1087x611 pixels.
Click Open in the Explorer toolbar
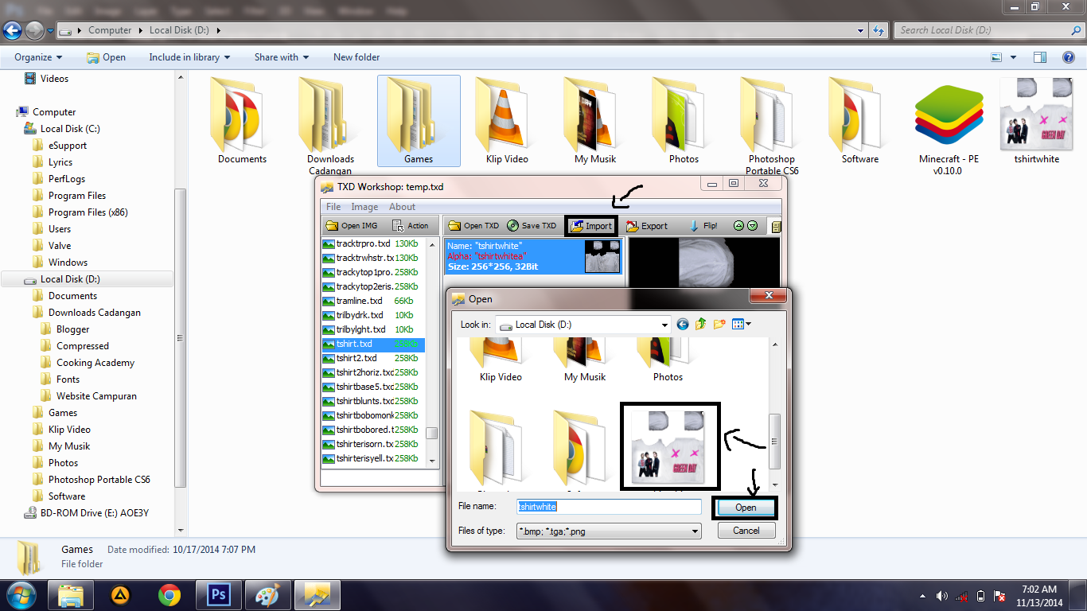click(106, 57)
